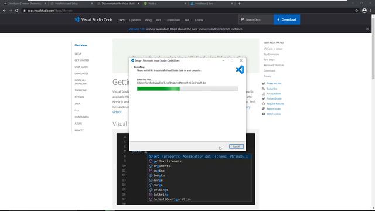Close the Node.js tab

(185, 4)
